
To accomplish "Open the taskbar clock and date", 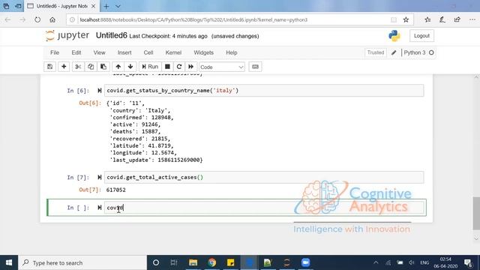I will 445,262.
